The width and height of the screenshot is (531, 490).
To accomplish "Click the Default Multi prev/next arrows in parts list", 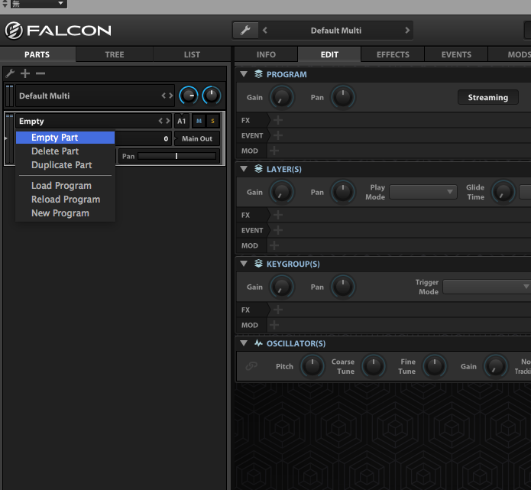I will tap(167, 96).
